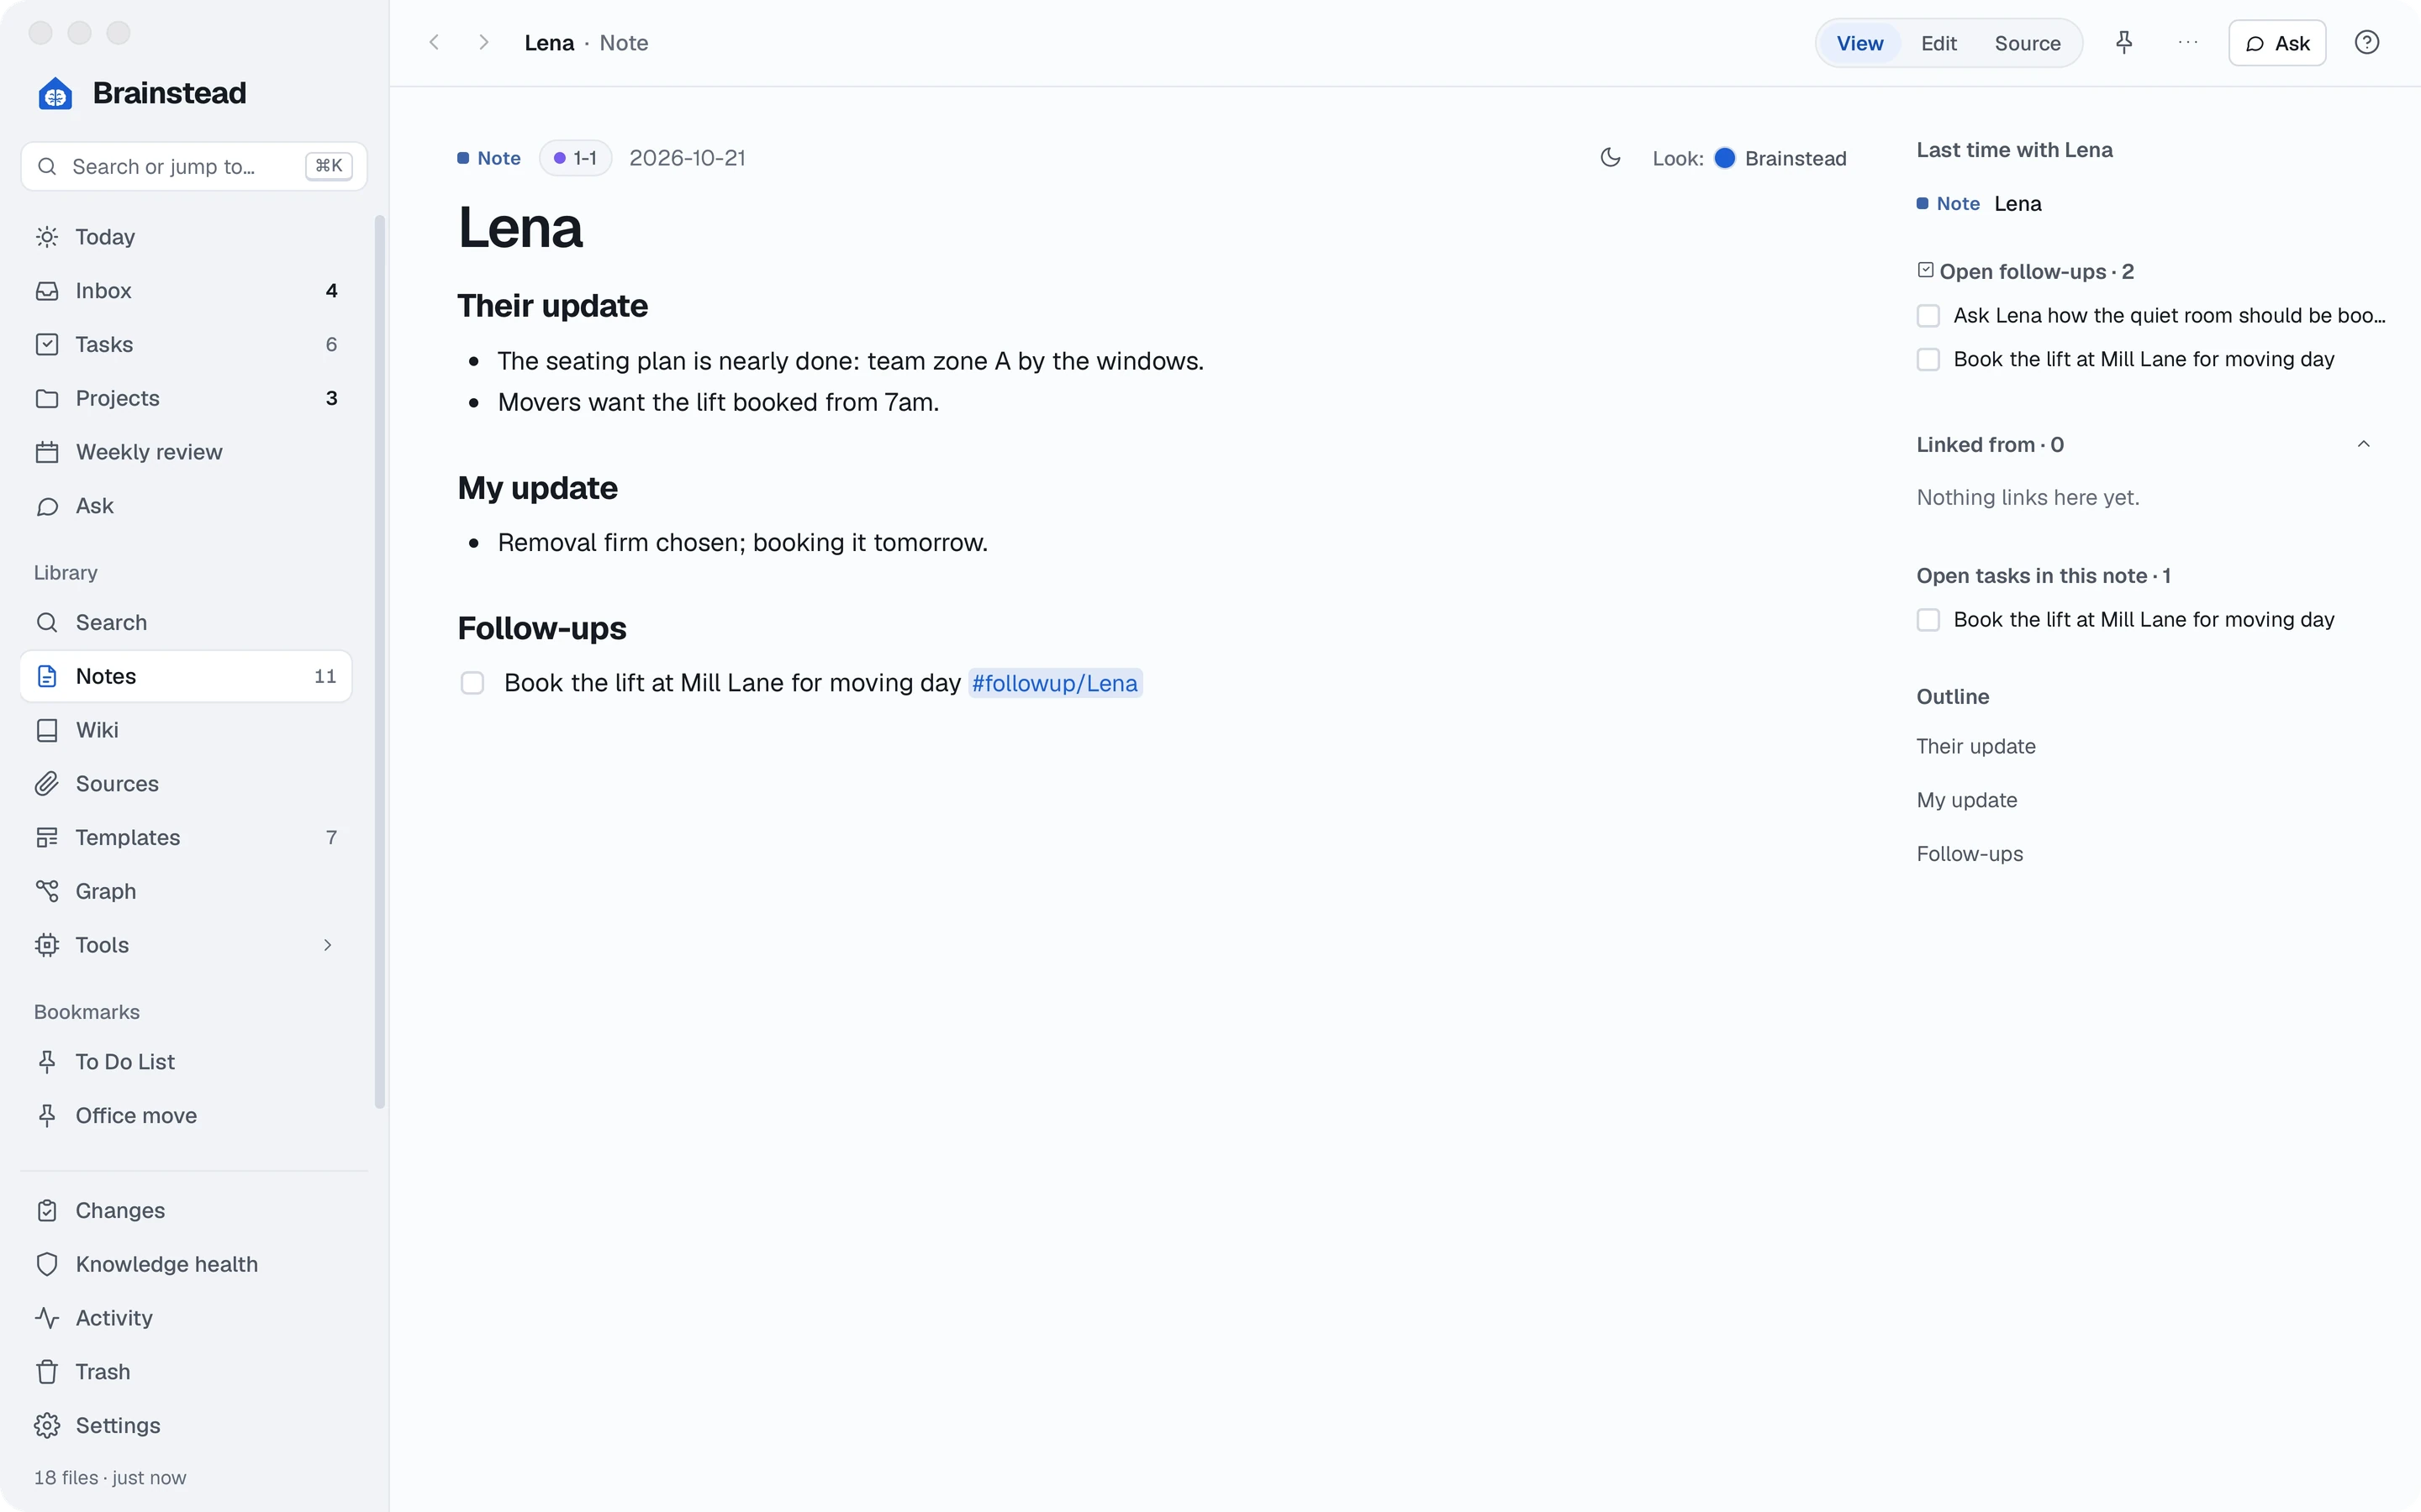Screen dimensions: 2421x1512
Task: Check Book the lift under Open follow-ups
Action: 1928,359
